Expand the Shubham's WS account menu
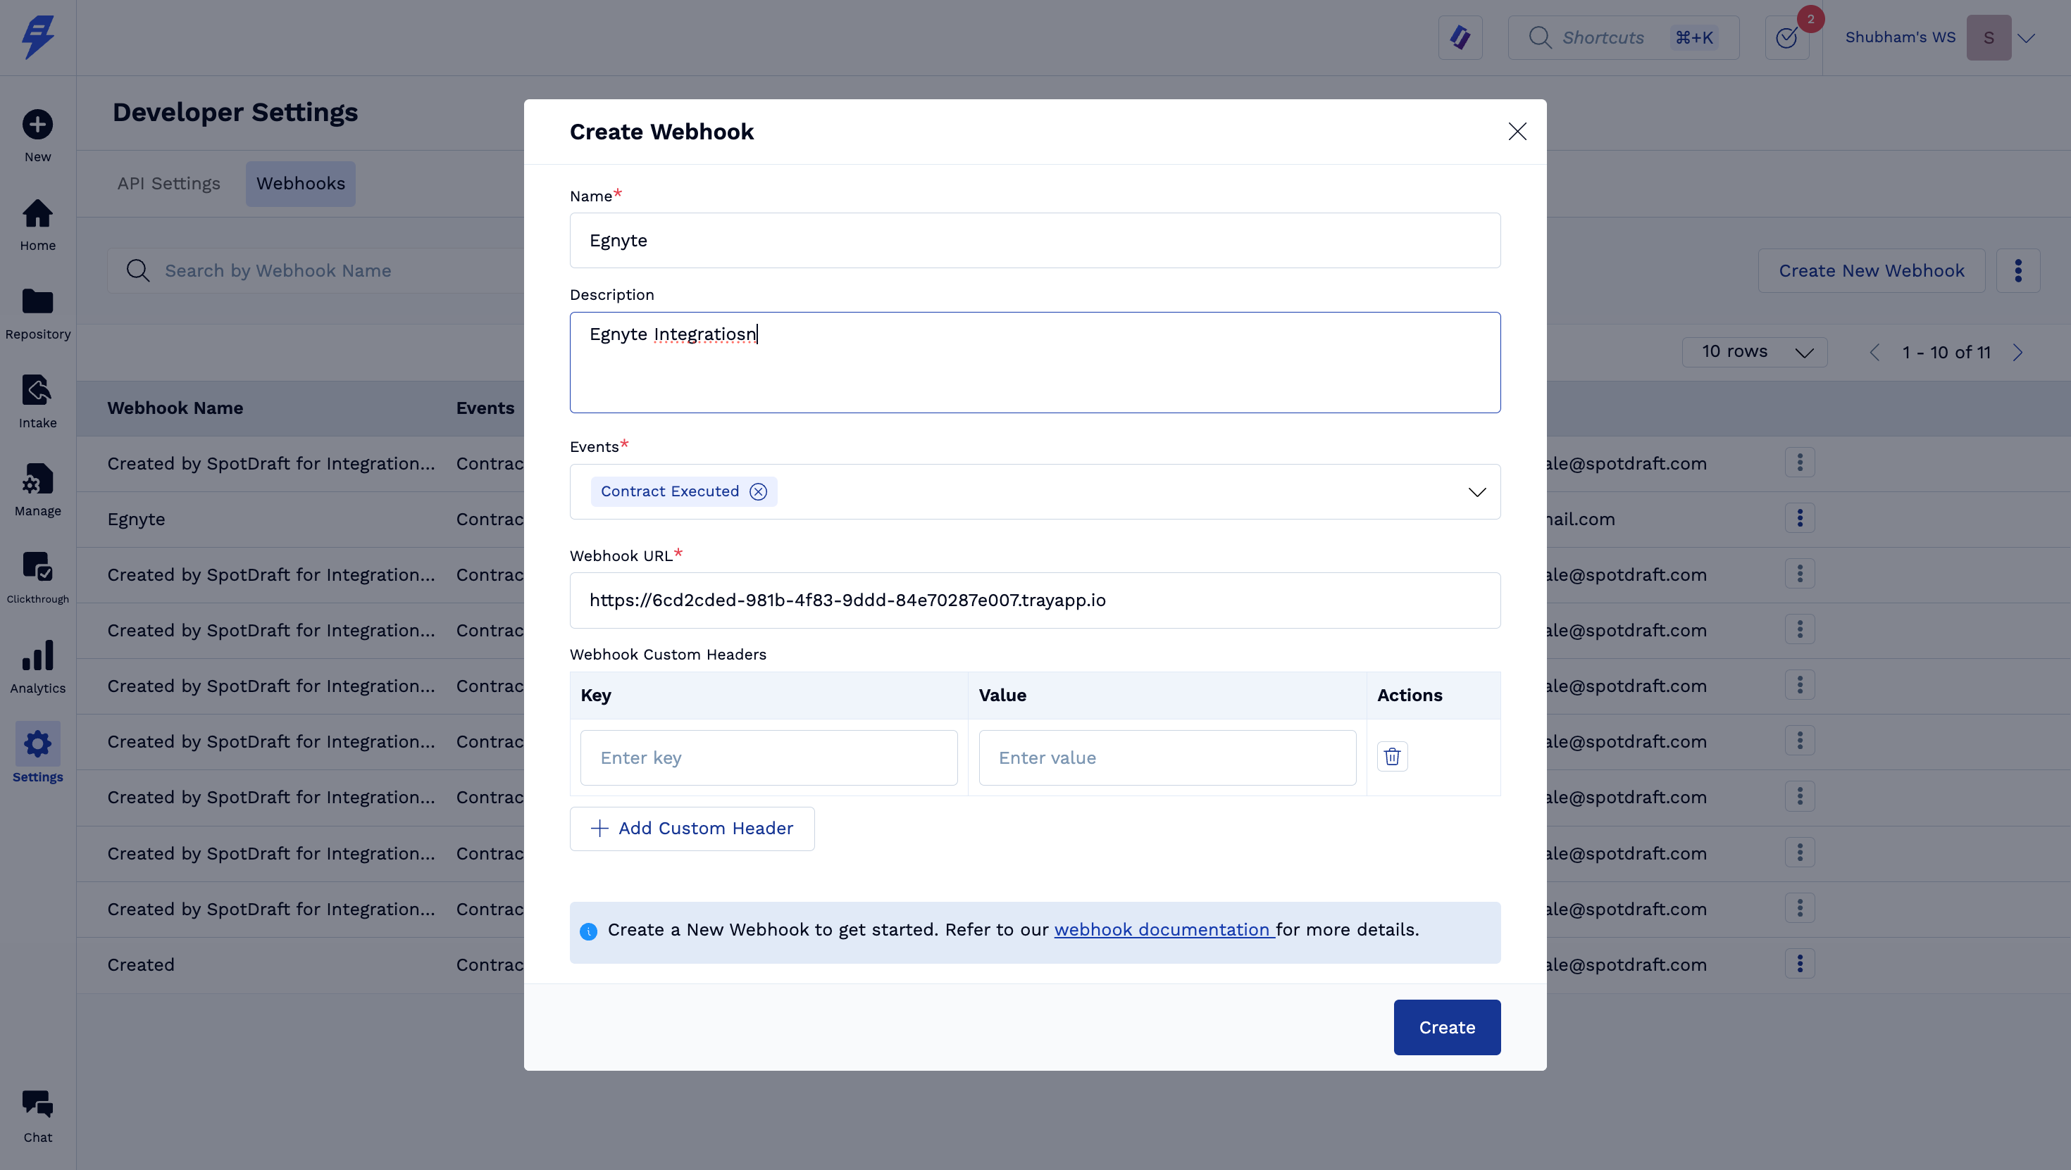This screenshot has height=1170, width=2071. (x=2025, y=38)
